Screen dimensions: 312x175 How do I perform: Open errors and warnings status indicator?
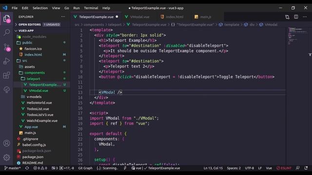click(40, 168)
